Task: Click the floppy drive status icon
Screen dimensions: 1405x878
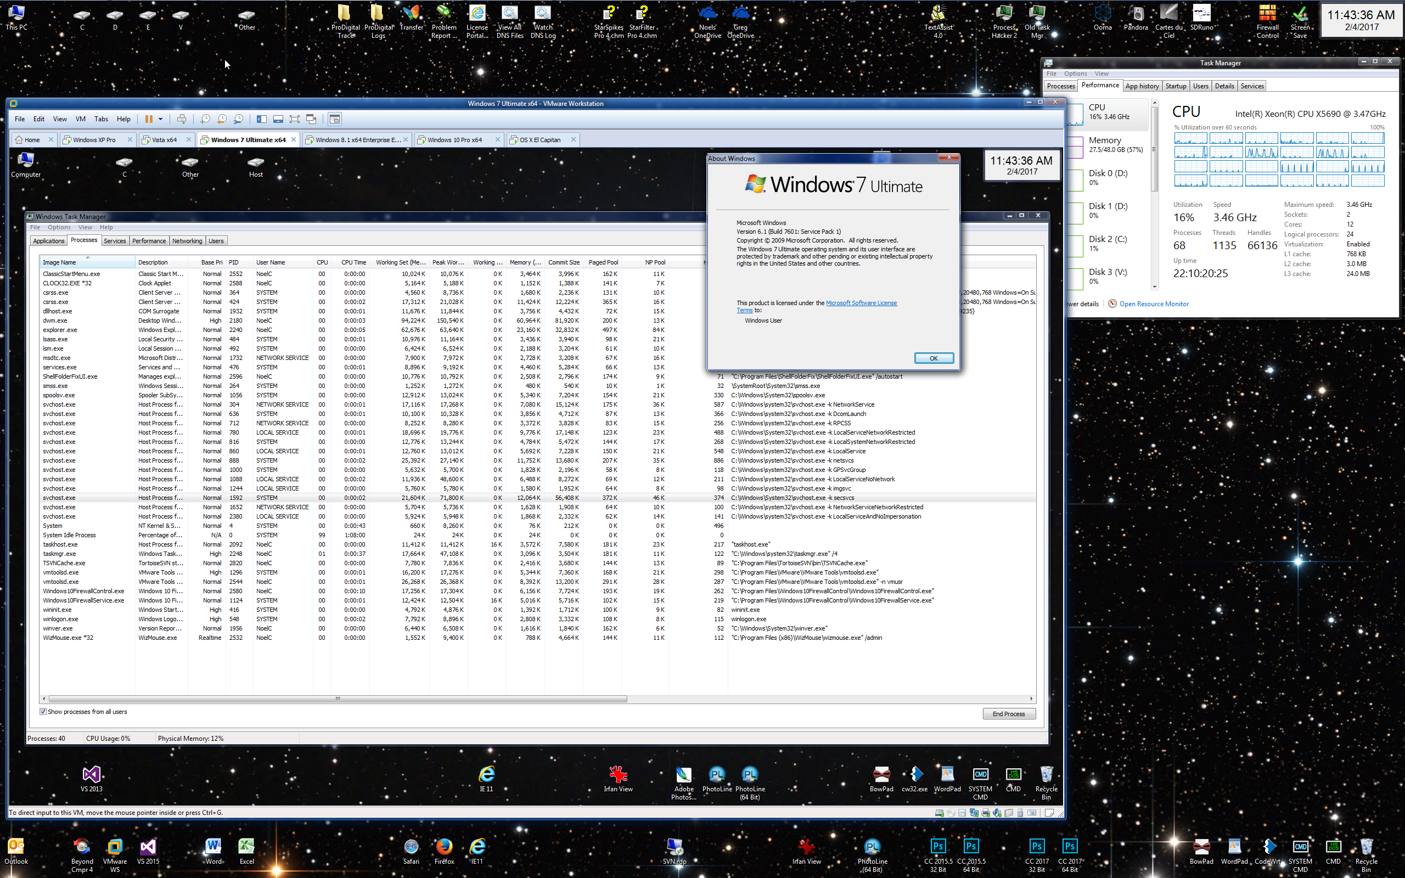Action: [x=962, y=812]
